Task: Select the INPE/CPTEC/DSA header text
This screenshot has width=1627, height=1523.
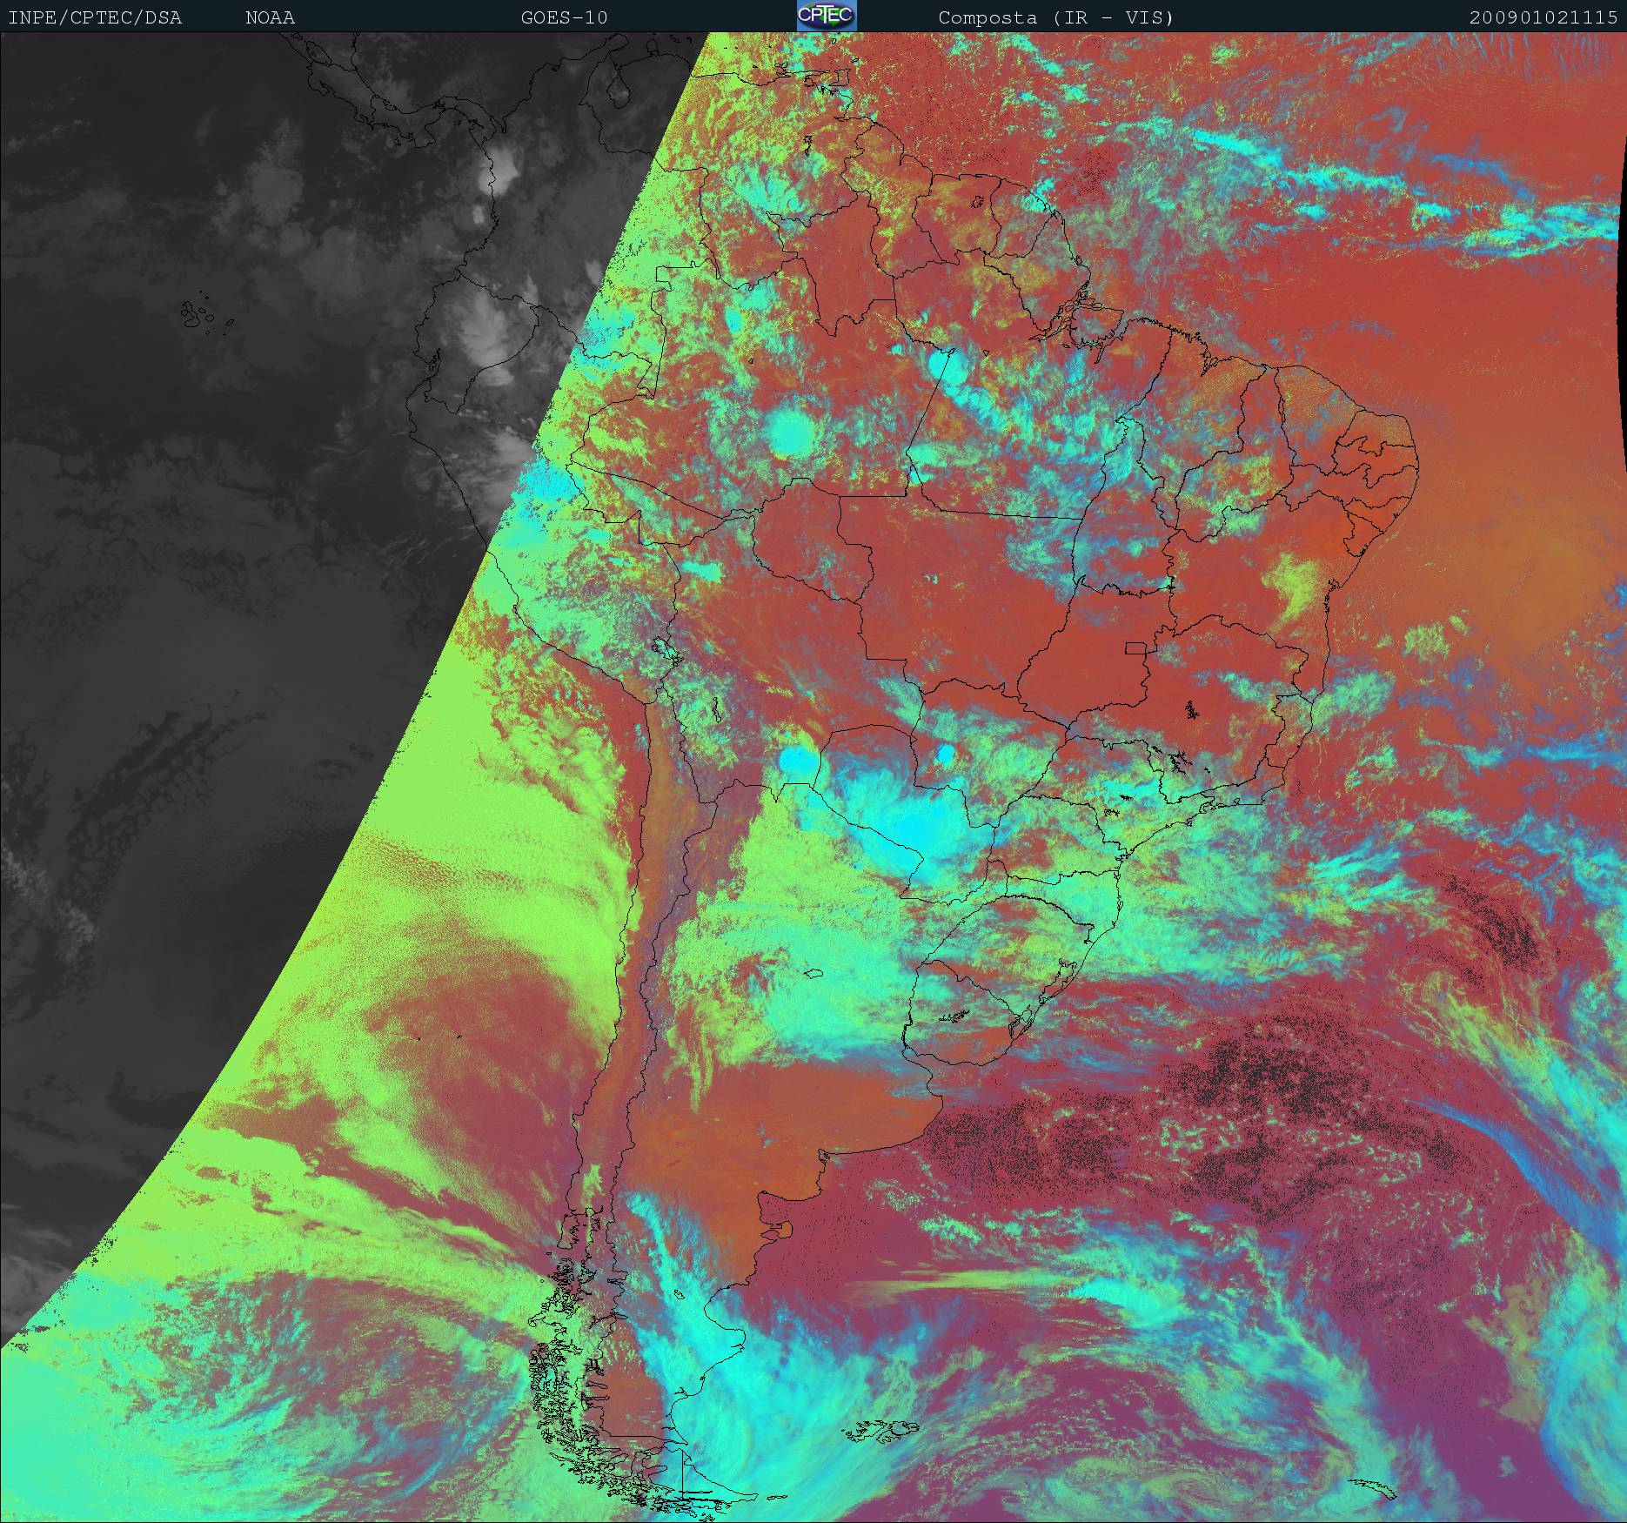Action: 95,17
